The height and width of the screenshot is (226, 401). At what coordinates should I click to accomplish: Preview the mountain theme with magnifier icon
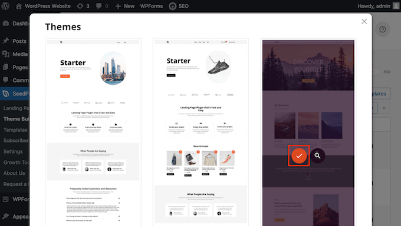click(317, 155)
